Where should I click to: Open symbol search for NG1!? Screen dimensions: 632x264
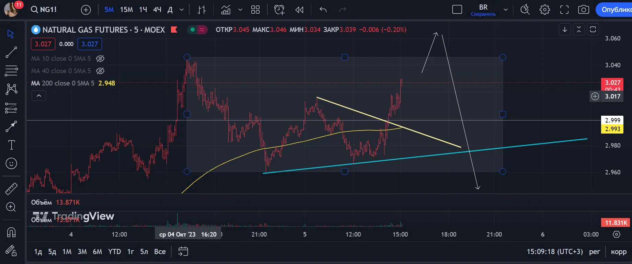click(44, 10)
